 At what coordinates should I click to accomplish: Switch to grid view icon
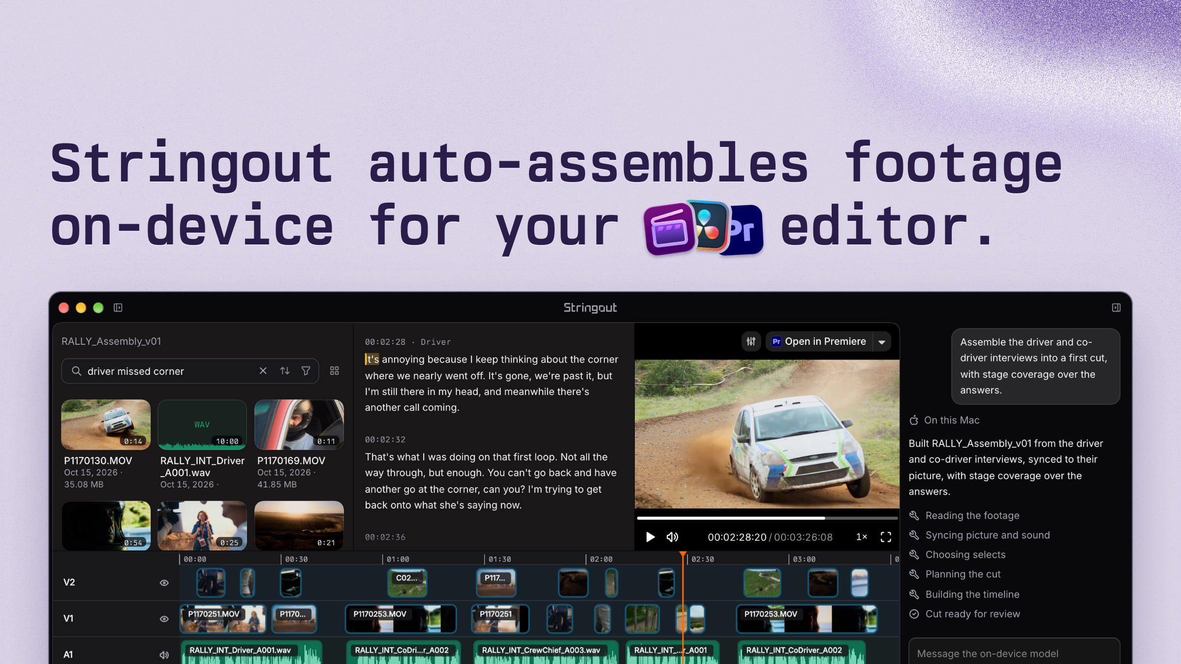point(335,371)
